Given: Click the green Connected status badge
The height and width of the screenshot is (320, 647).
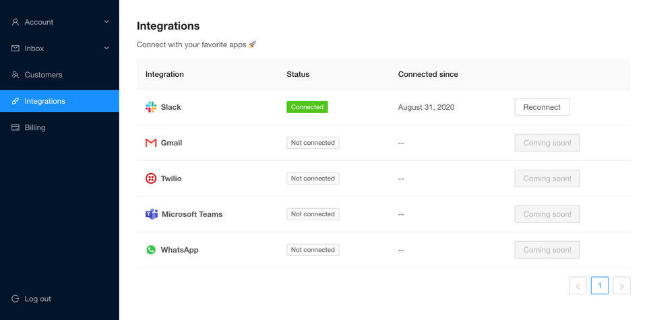Looking at the screenshot, I should (x=307, y=107).
